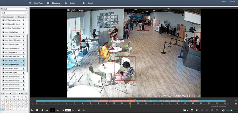238x113 pixels.
Task: Click the reverse play icon
Action: tap(42, 110)
